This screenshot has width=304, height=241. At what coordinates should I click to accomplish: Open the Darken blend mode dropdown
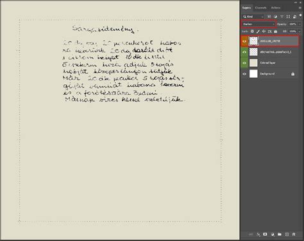pyautogui.click(x=258, y=24)
